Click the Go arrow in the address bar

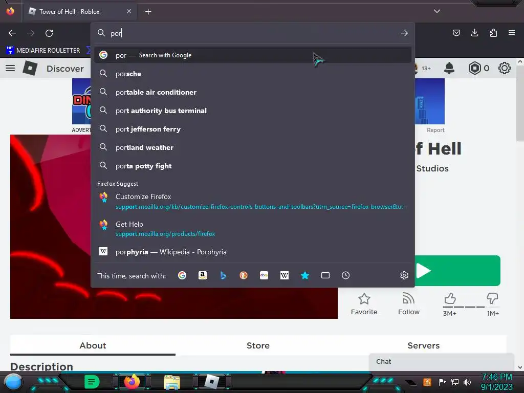pos(404,33)
